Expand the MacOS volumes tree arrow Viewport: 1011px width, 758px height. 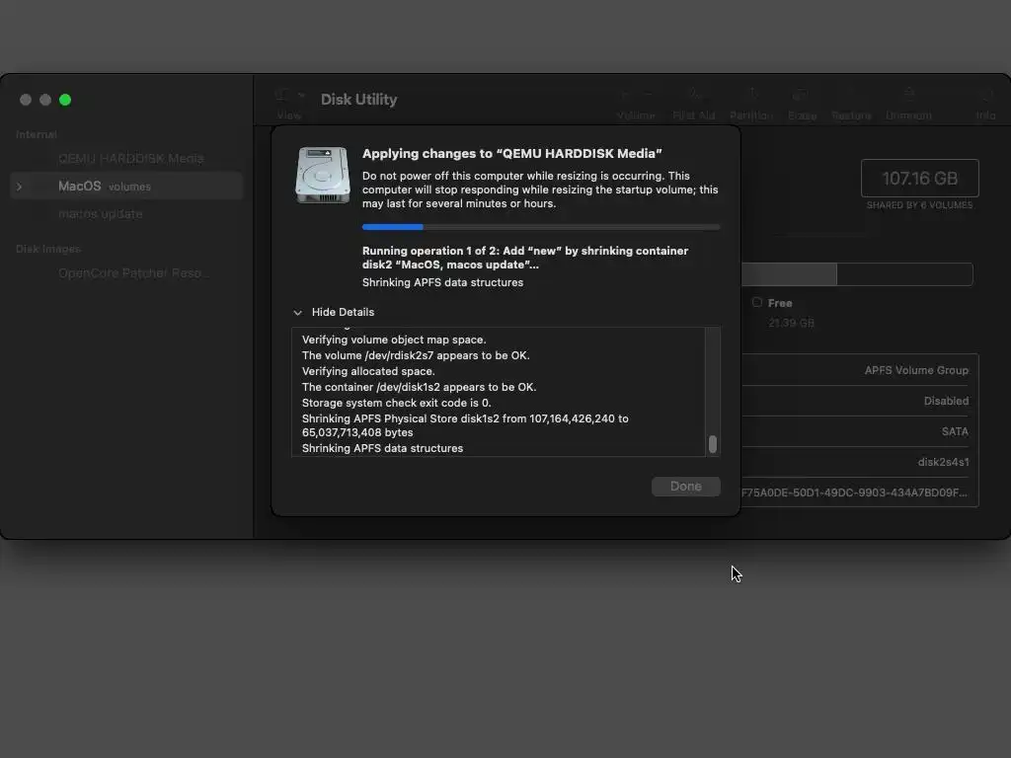coord(20,187)
